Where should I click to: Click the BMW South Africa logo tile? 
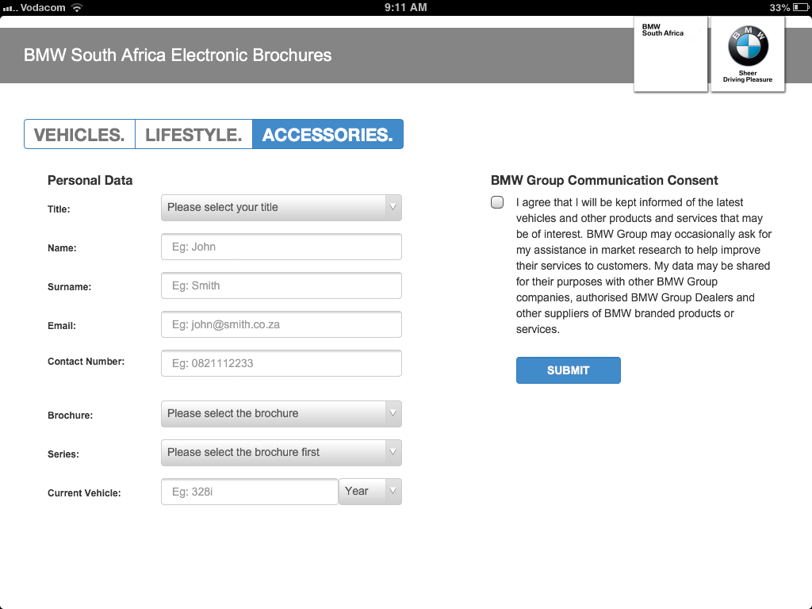coord(670,54)
